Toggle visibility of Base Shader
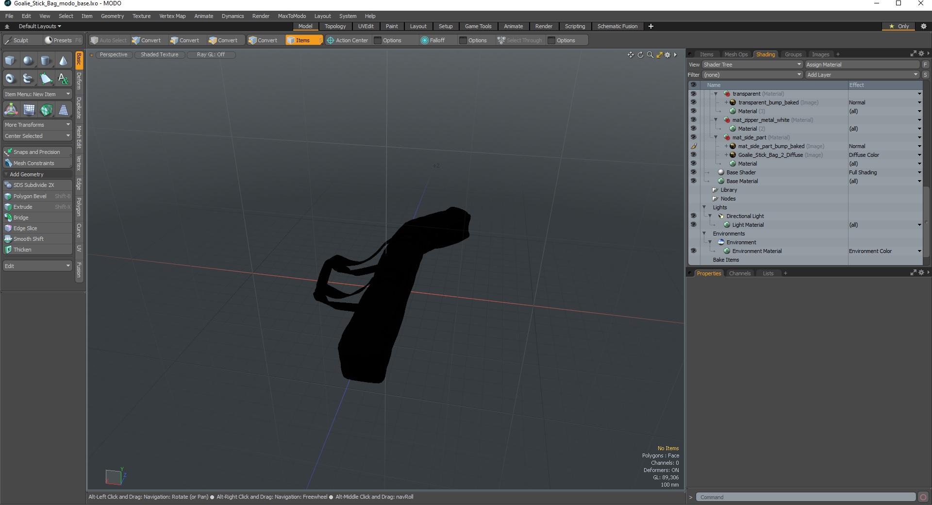This screenshot has height=505, width=932. [x=693, y=172]
